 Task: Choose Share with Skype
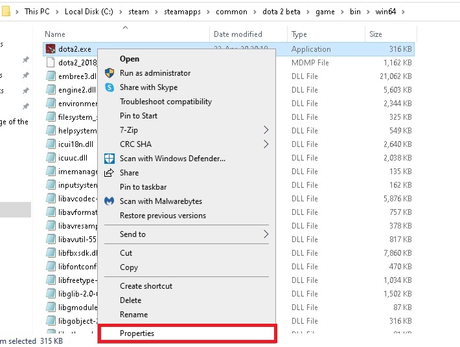(x=187, y=87)
